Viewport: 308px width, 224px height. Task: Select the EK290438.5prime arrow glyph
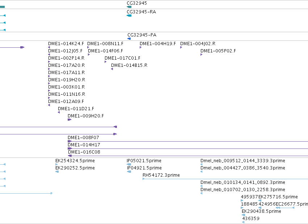pyautogui.click(x=243, y=215)
